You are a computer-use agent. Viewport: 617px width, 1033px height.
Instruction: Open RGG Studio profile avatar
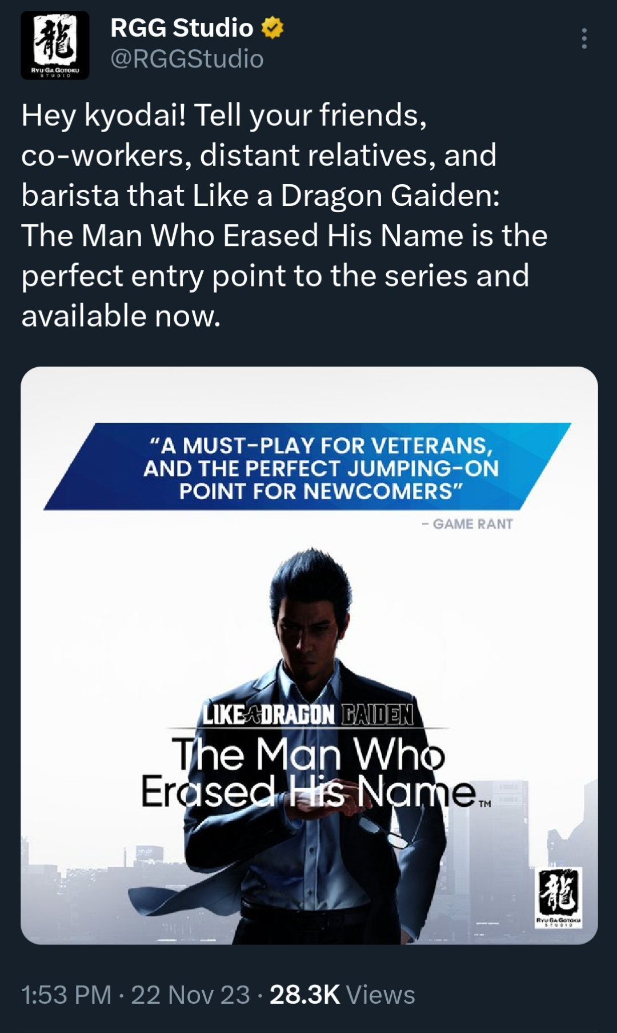(55, 45)
